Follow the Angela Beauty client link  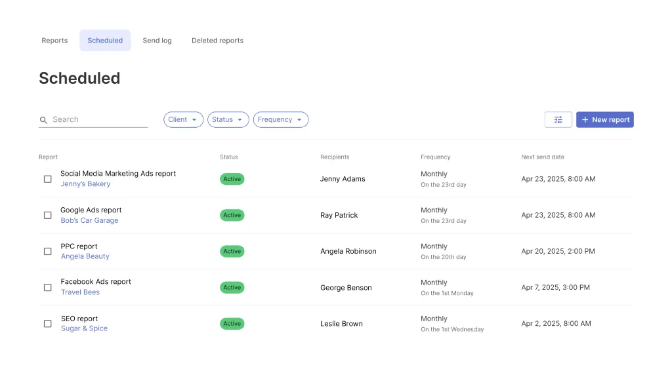pyautogui.click(x=85, y=256)
